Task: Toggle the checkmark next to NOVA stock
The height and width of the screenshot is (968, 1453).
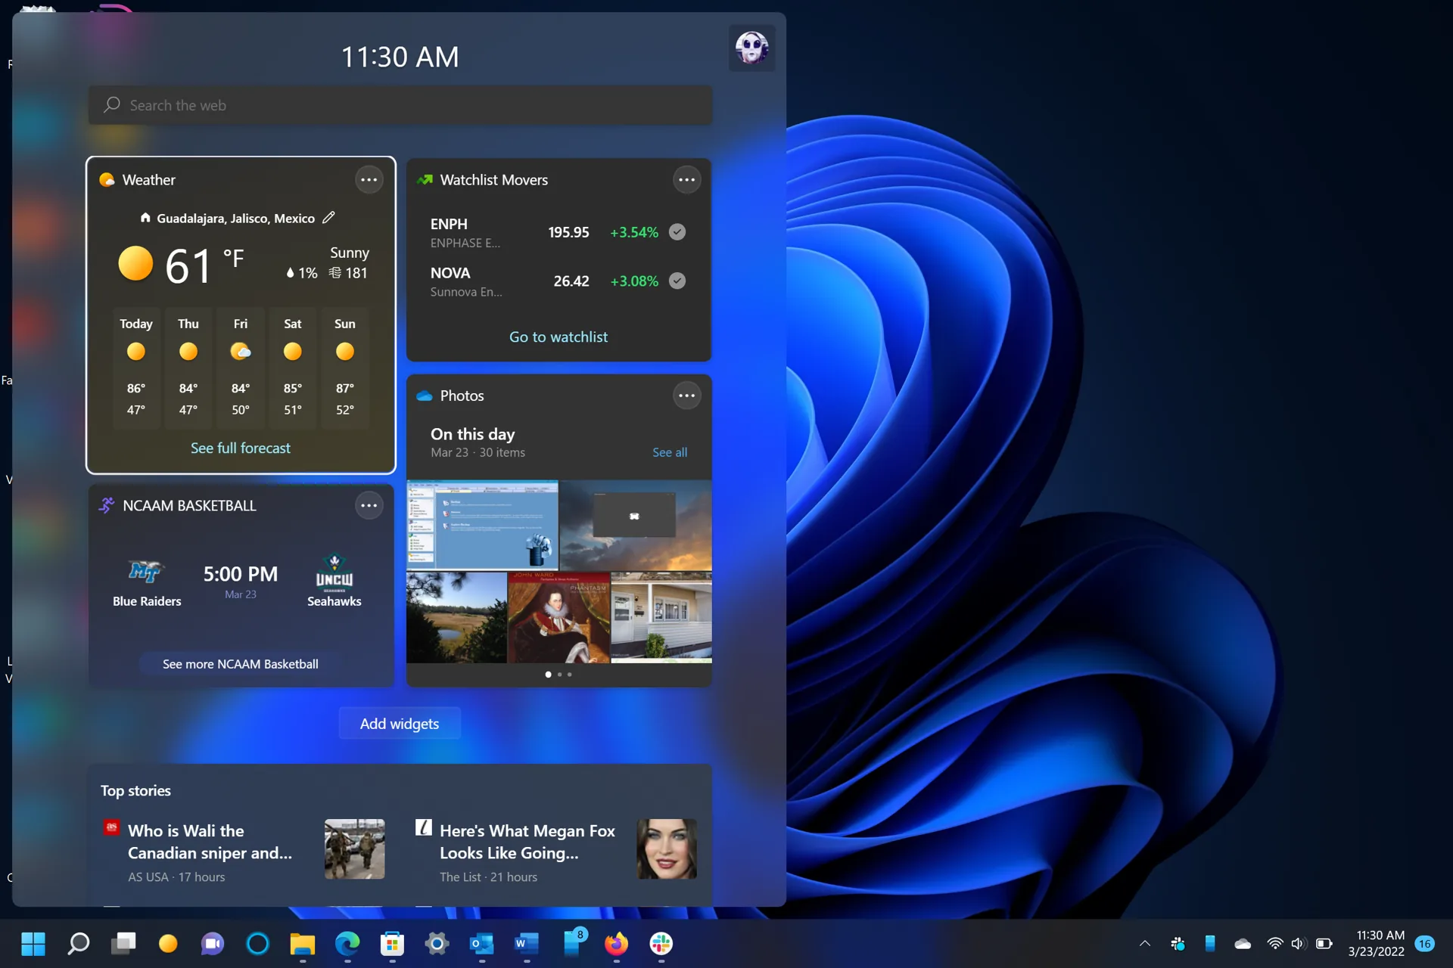Action: (x=676, y=281)
